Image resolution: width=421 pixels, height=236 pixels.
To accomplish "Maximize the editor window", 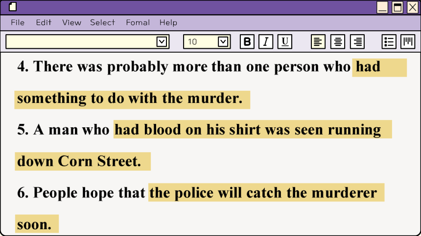I will (x=398, y=7).
